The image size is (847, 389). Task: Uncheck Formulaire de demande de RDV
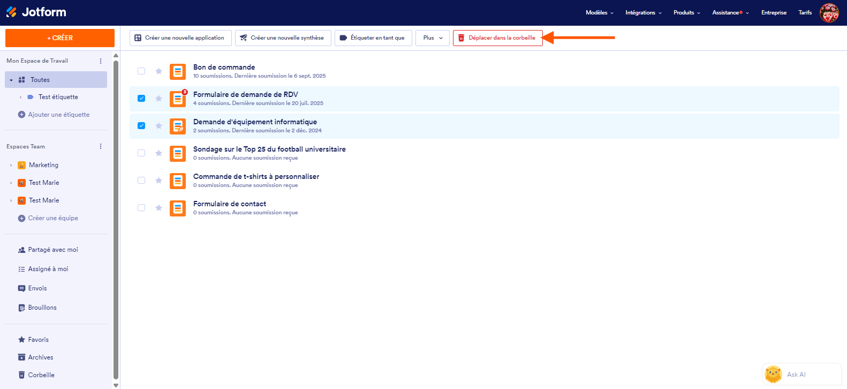click(x=141, y=99)
